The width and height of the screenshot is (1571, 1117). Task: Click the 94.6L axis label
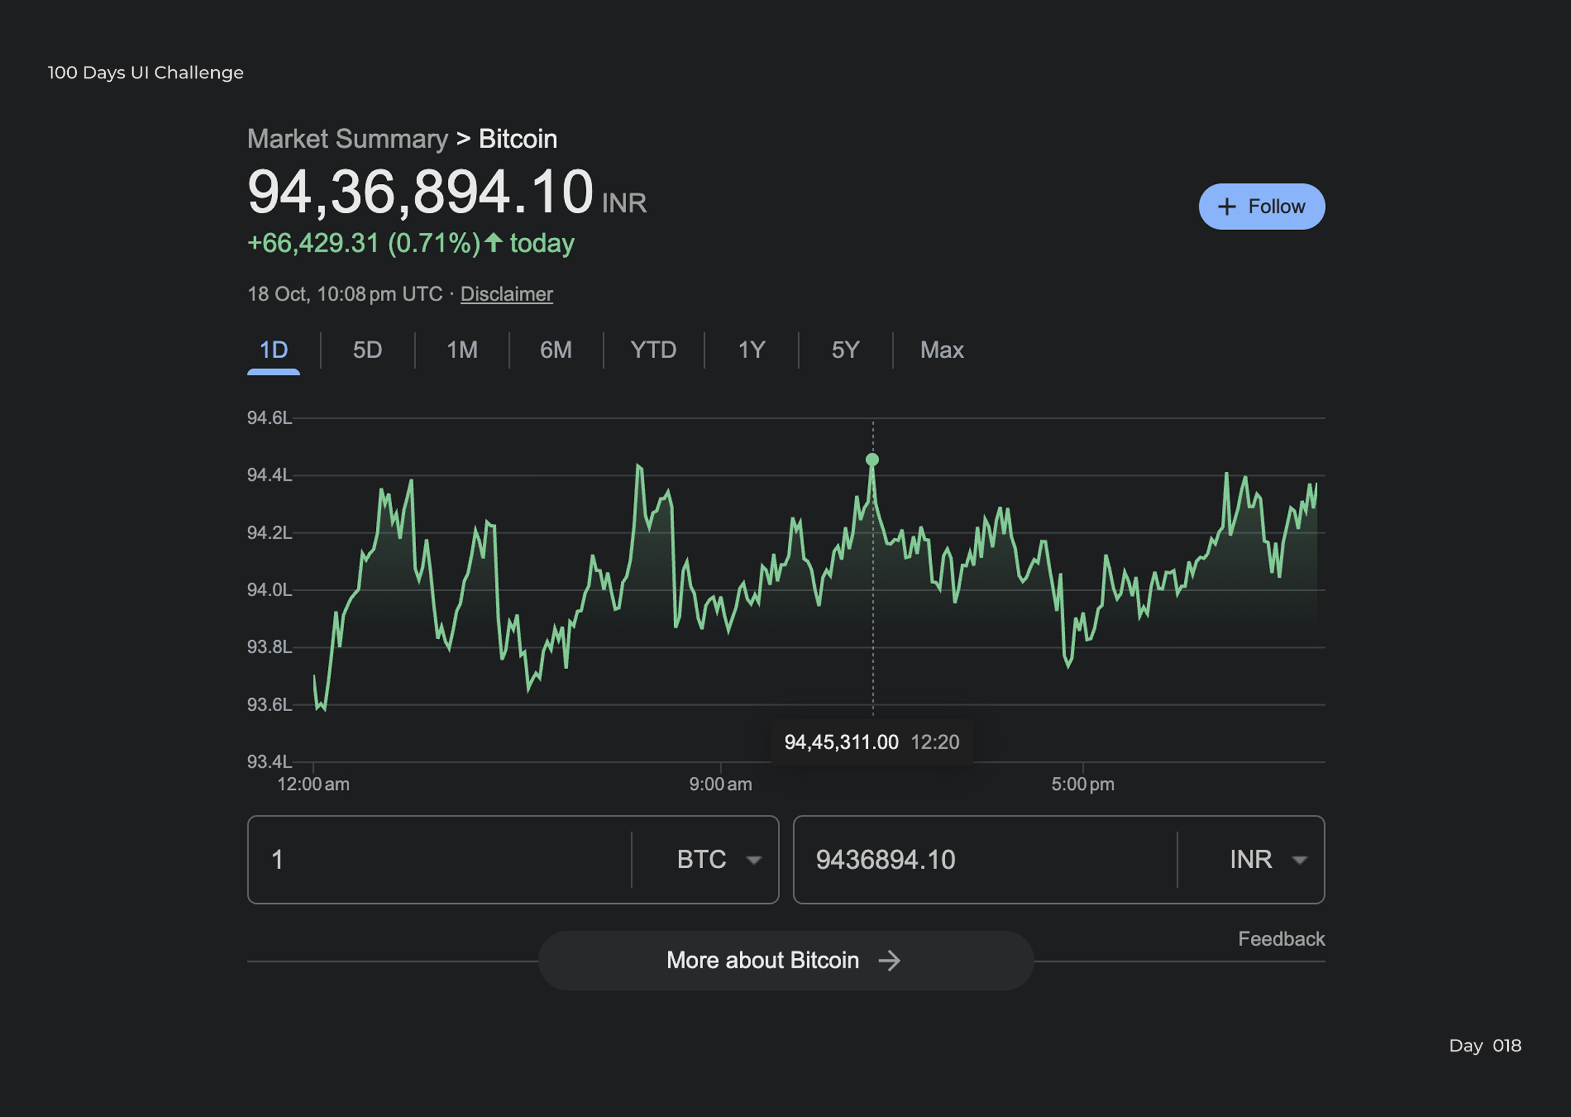(269, 418)
